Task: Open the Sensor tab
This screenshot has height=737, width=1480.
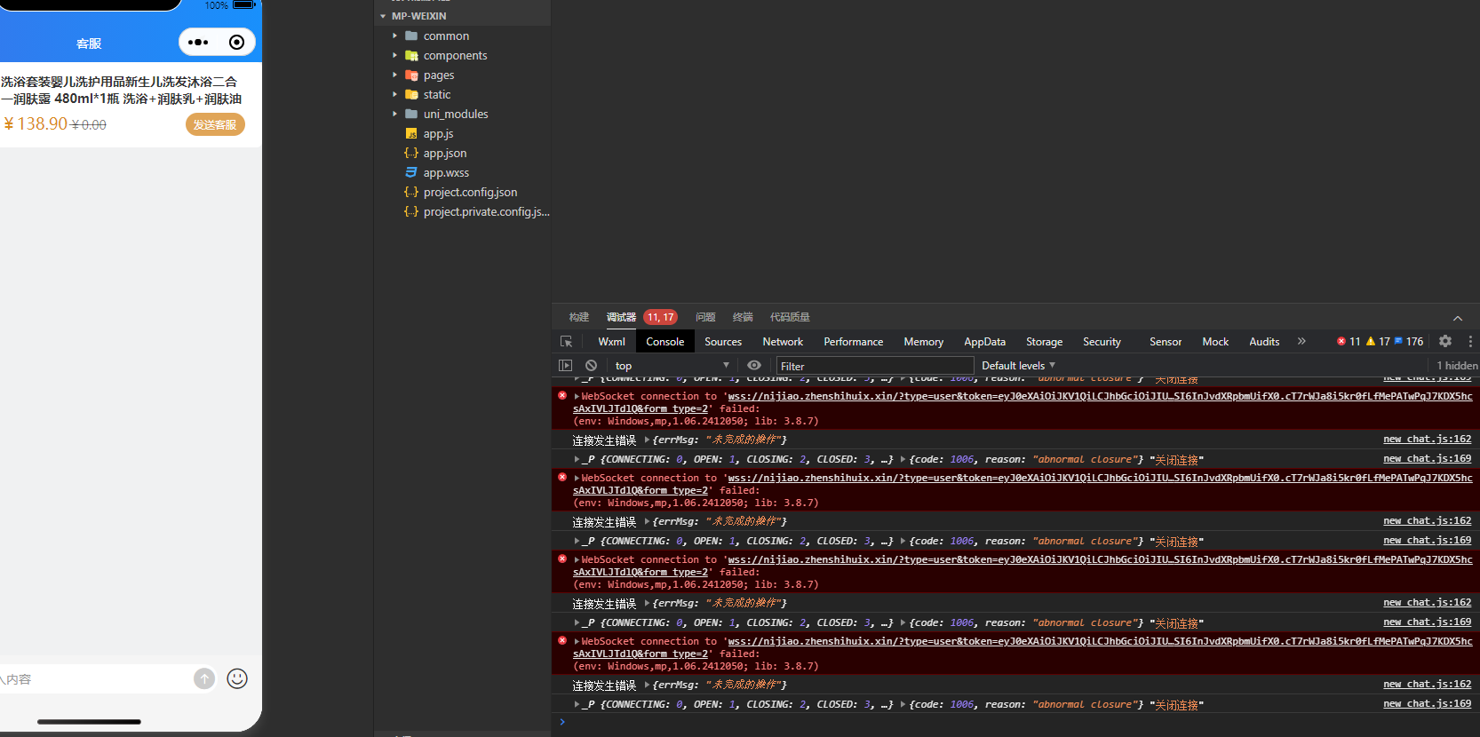Action: (x=1166, y=342)
